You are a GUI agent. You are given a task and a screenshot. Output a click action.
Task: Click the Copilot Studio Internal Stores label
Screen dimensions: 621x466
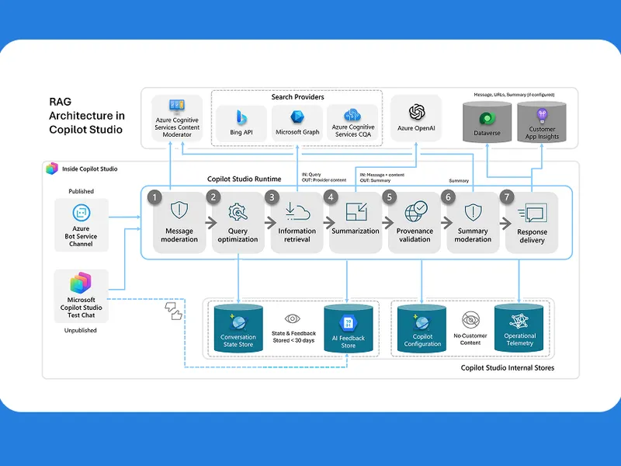pyautogui.click(x=508, y=367)
